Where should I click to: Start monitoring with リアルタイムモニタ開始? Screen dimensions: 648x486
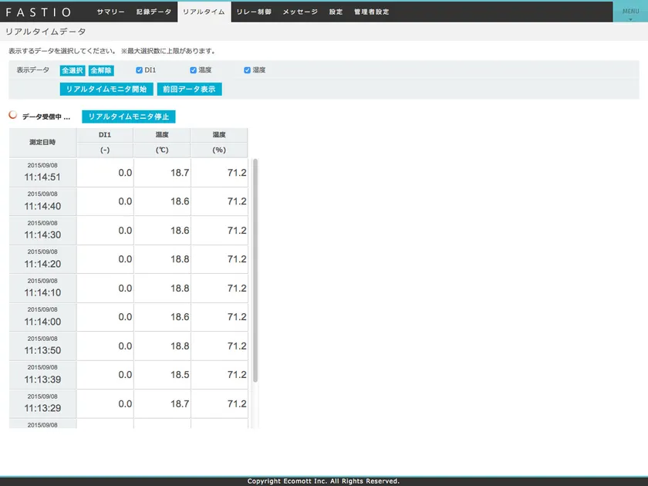click(x=106, y=89)
